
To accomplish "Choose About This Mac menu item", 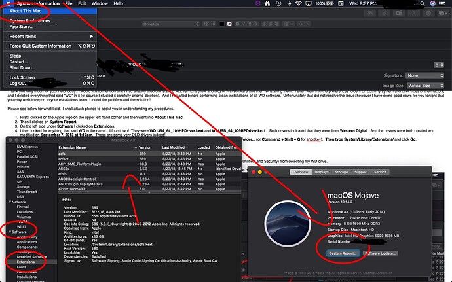I will [50, 11].
